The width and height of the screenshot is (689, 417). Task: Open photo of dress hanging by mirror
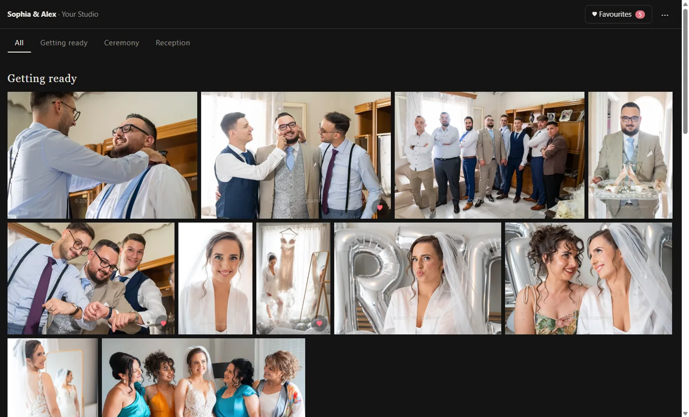pos(293,278)
